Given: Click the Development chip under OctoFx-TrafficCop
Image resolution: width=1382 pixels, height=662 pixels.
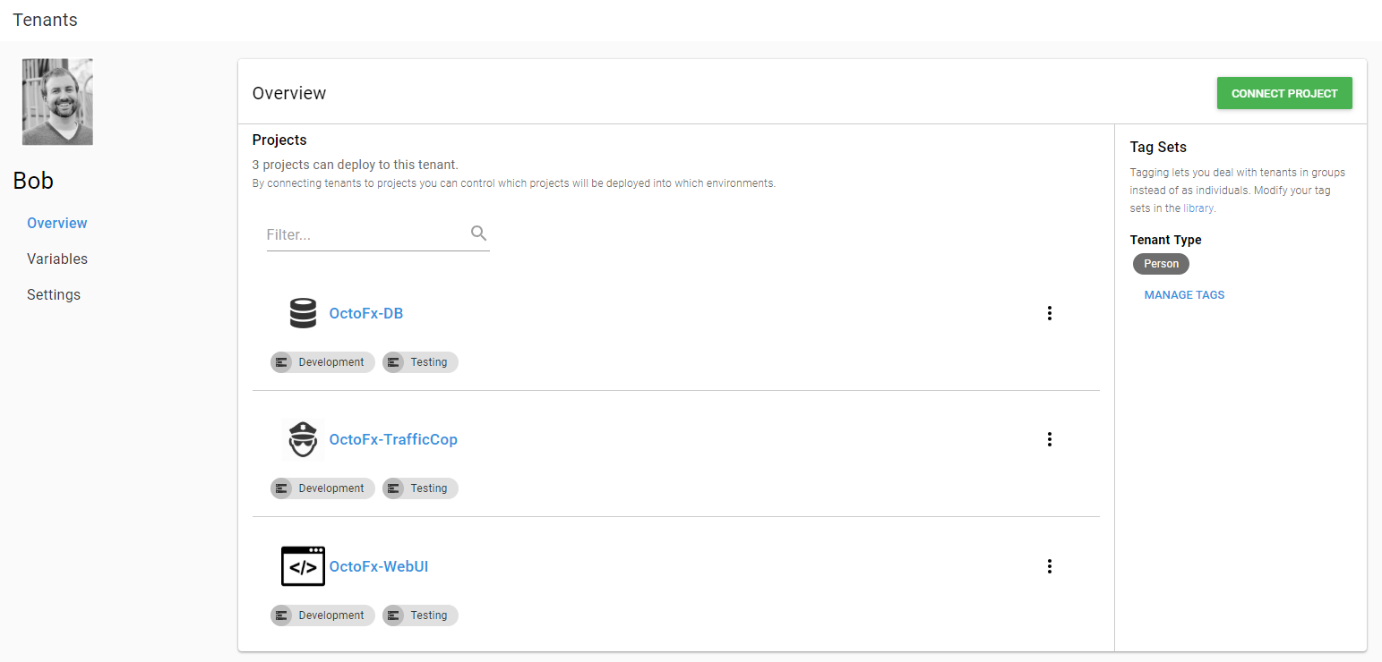Looking at the screenshot, I should click(x=322, y=488).
